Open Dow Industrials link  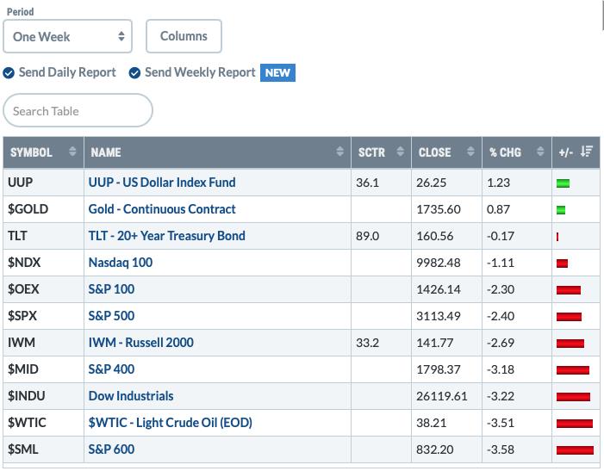(131, 396)
